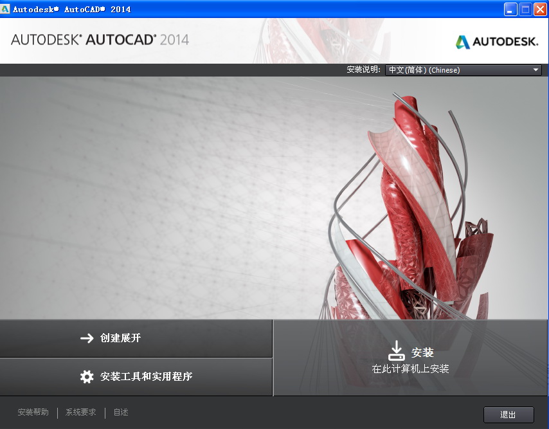Start installation by clicking the 安装 panel

[x=411, y=358]
